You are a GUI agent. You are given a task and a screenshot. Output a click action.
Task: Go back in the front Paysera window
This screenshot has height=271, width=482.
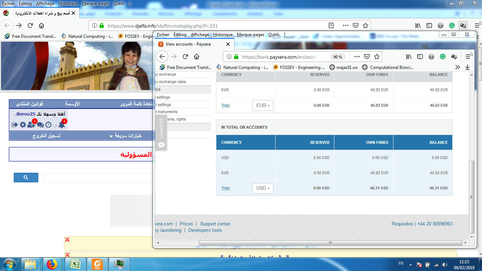(x=162, y=57)
